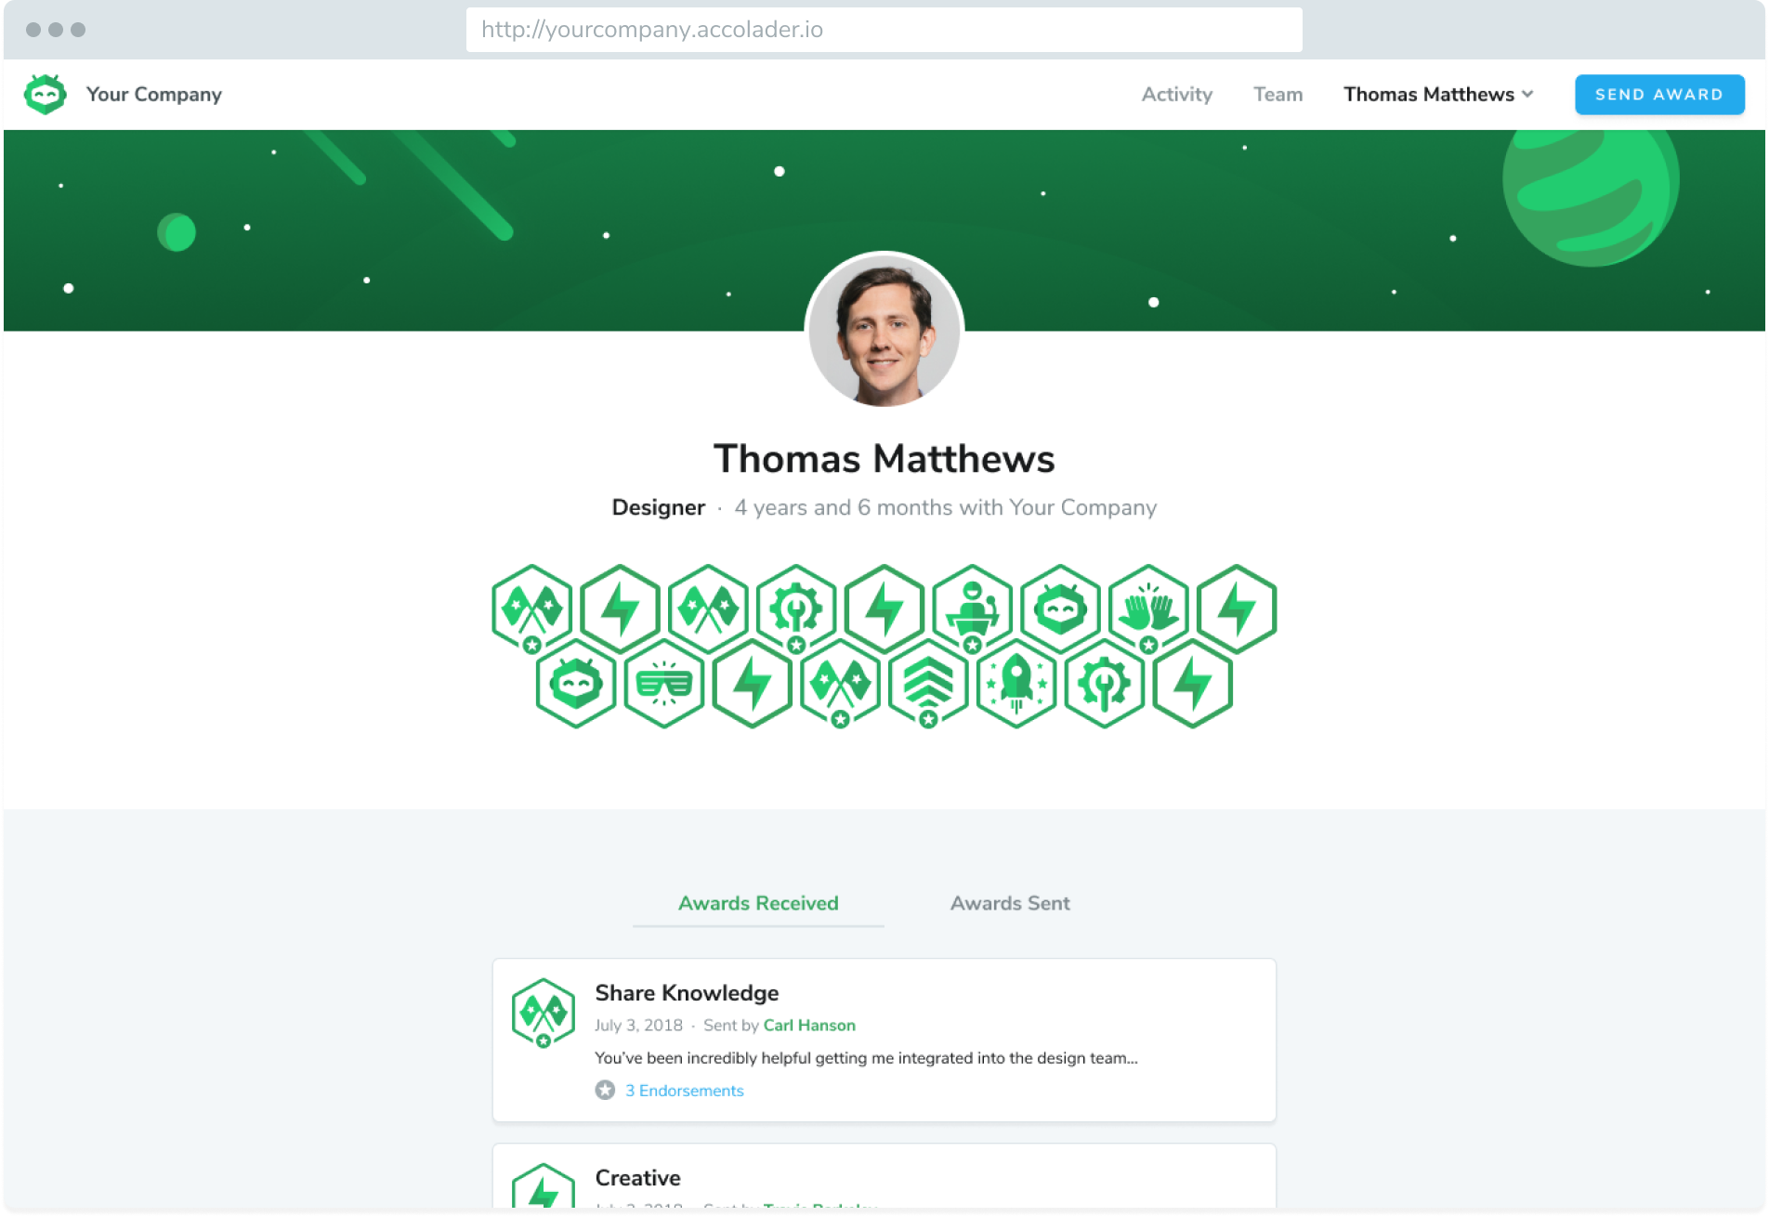Select the rocket badge
Viewport: 1769px width, 1217px height.
tap(1016, 685)
